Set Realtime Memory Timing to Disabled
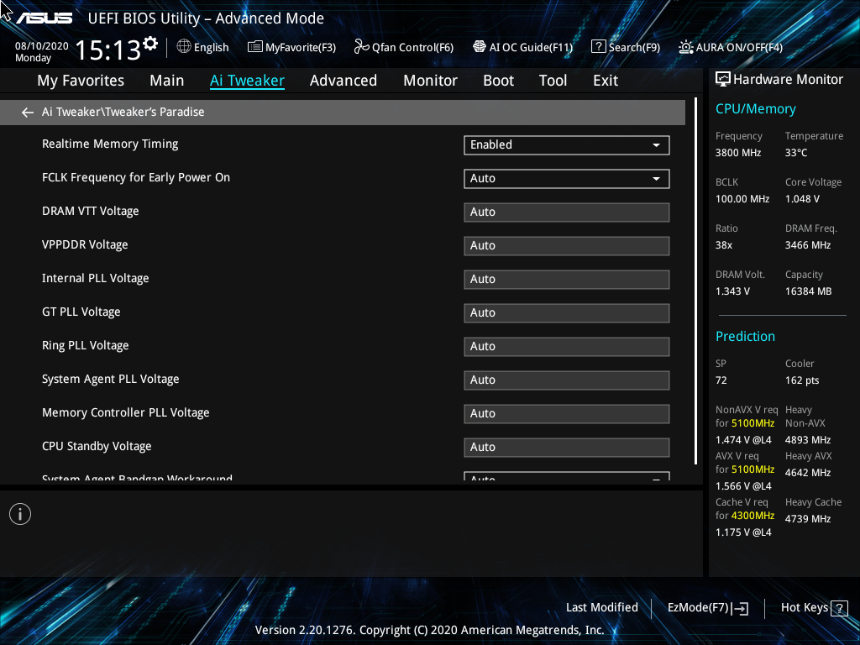 tap(566, 144)
